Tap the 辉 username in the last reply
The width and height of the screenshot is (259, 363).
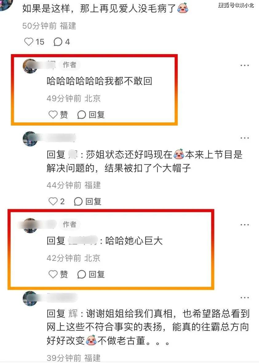(x=73, y=314)
